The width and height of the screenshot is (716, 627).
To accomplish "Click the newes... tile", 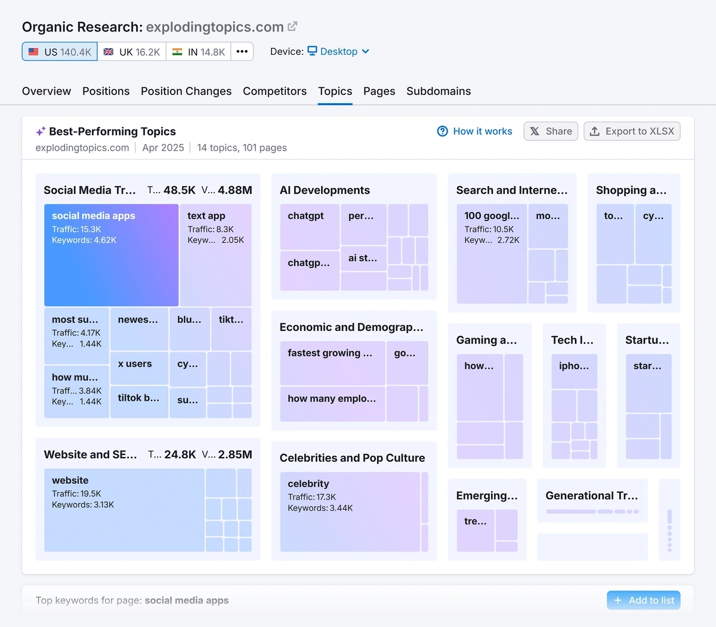I will tap(139, 329).
